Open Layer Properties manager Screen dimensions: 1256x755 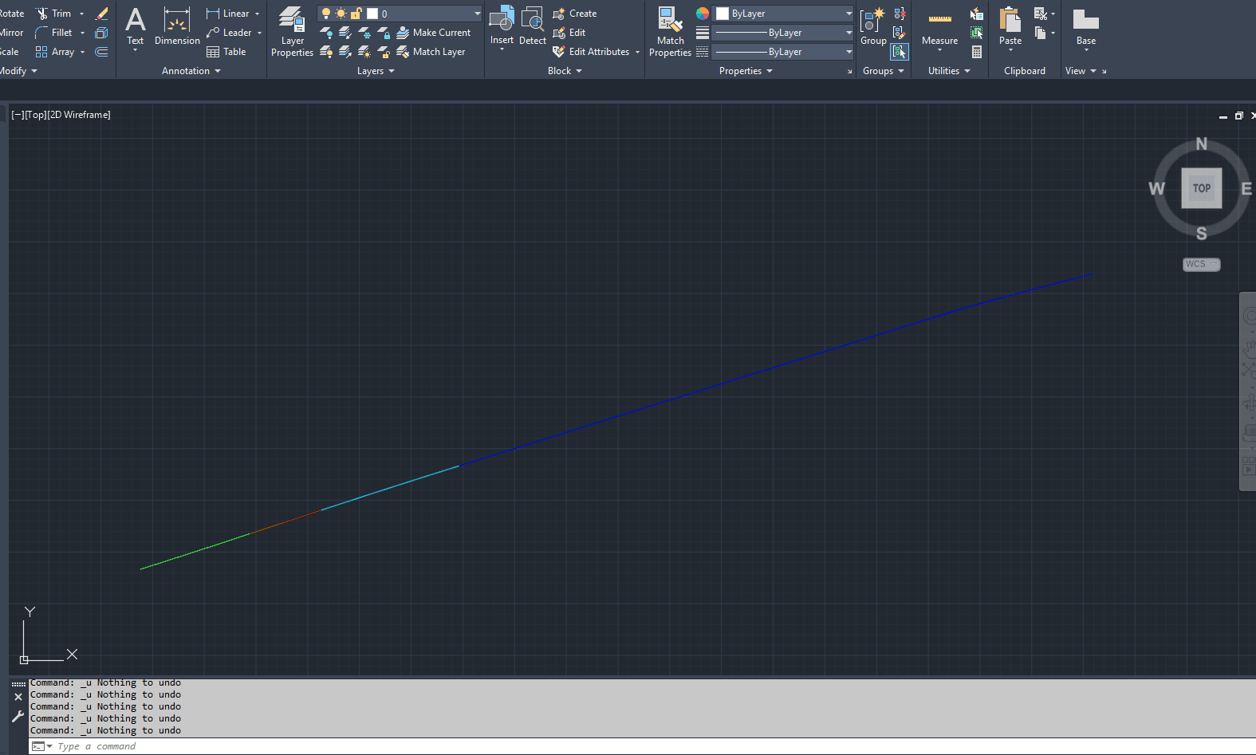[x=292, y=32]
